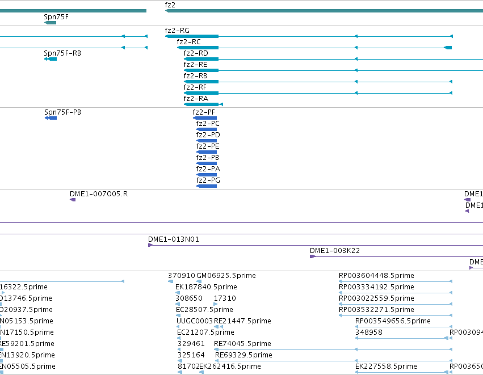Select the fz2 gene label
This screenshot has height=375, width=483.
click(170, 5)
